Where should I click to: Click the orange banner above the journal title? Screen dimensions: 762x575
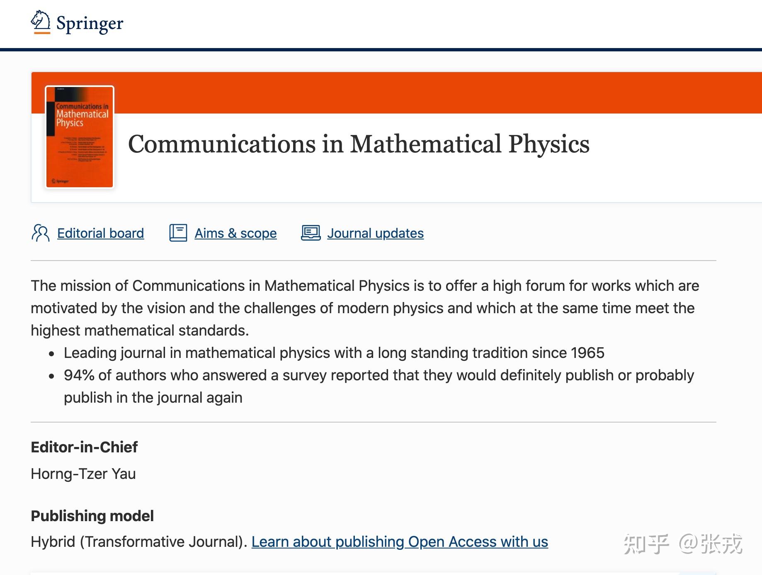(415, 93)
